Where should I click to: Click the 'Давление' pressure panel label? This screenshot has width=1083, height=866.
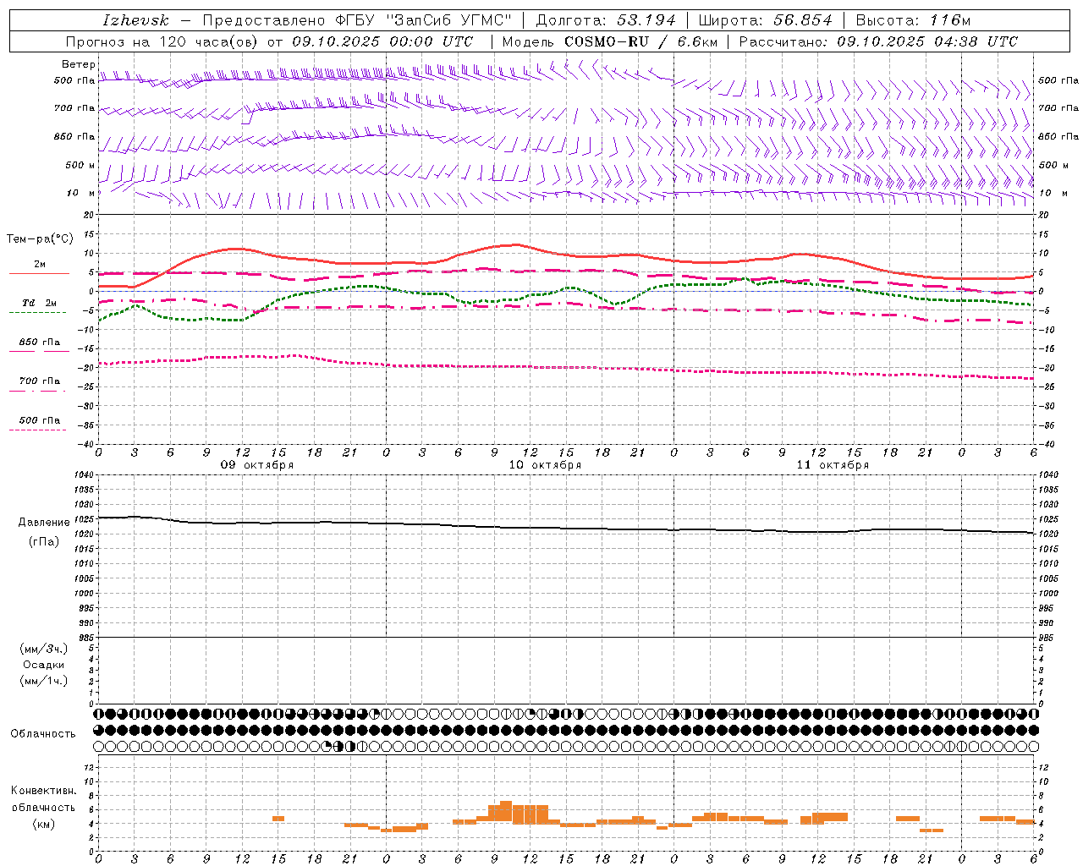point(44,523)
